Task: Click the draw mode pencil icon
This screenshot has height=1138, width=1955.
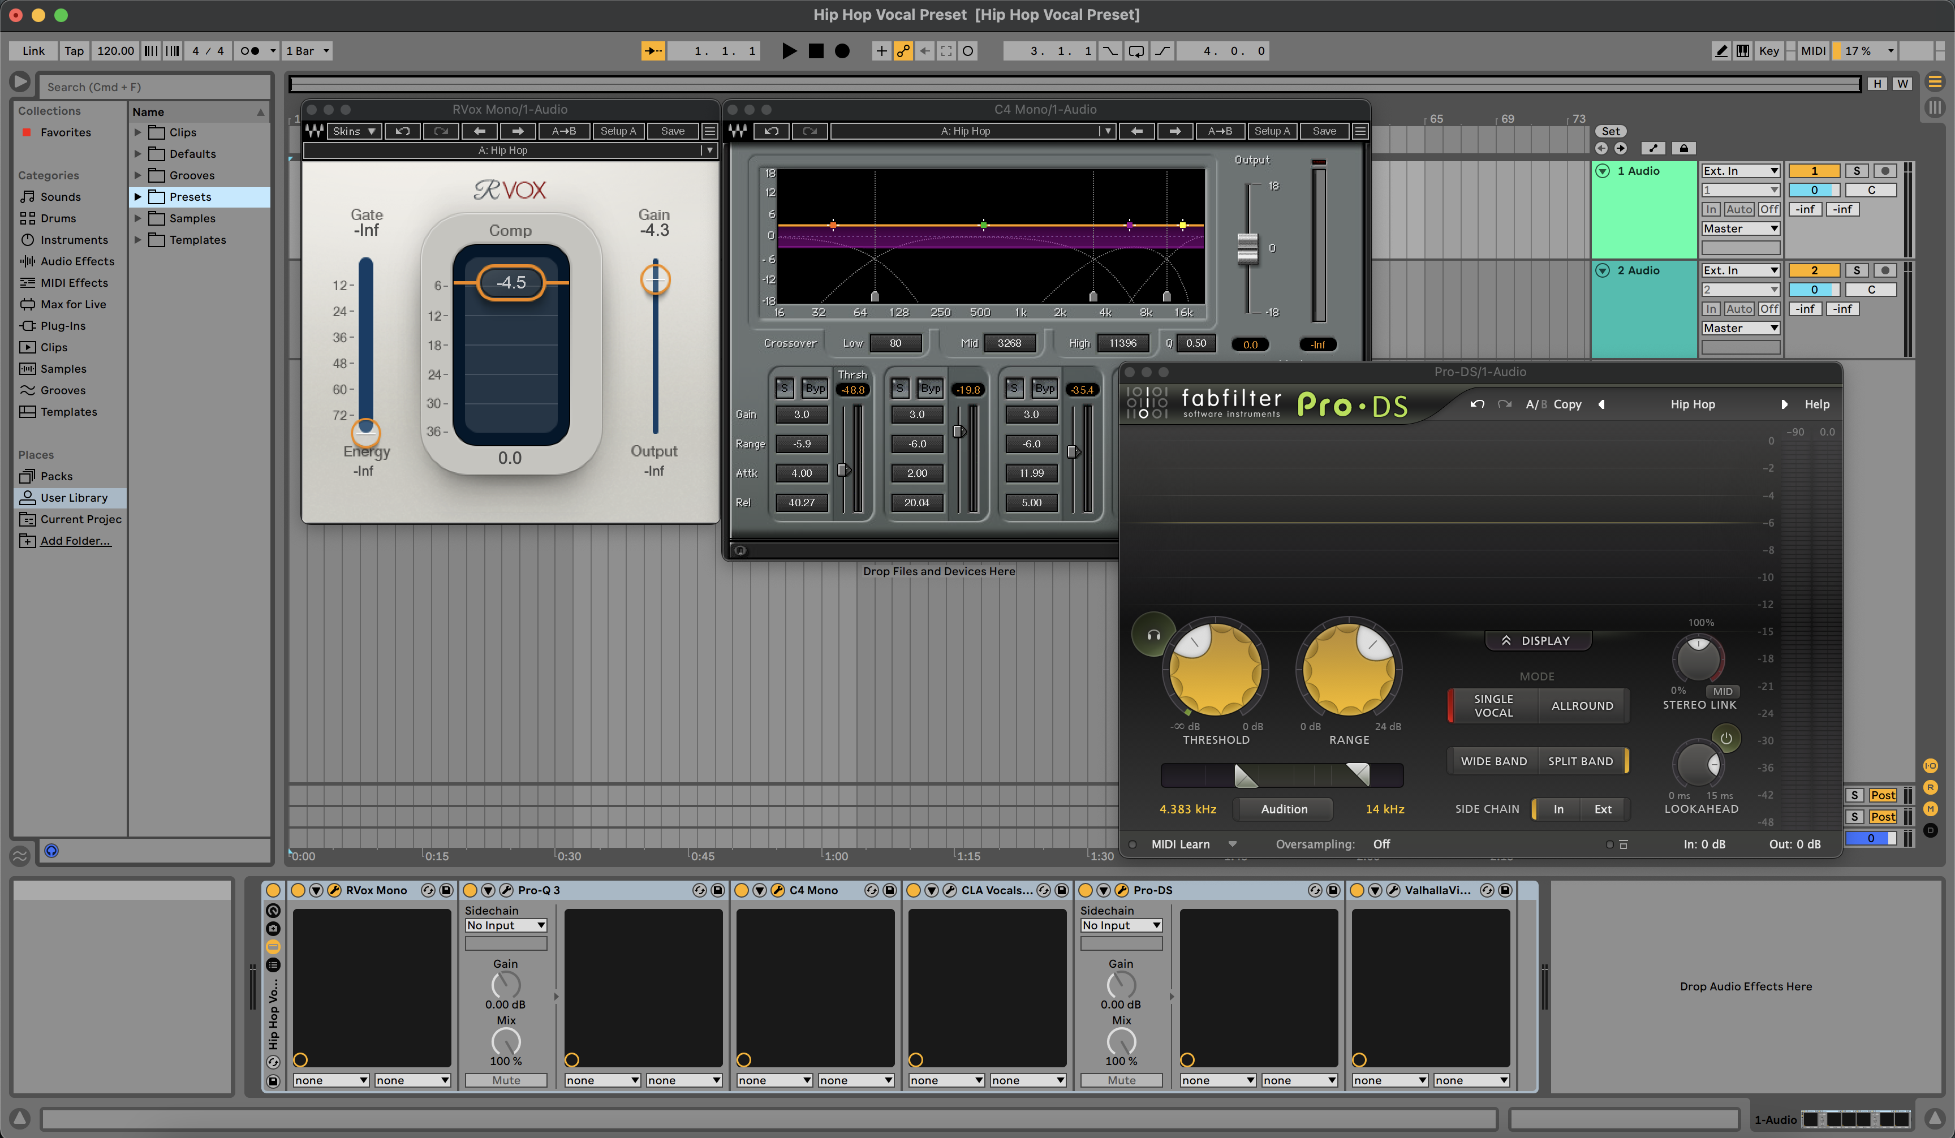Action: click(x=1721, y=51)
